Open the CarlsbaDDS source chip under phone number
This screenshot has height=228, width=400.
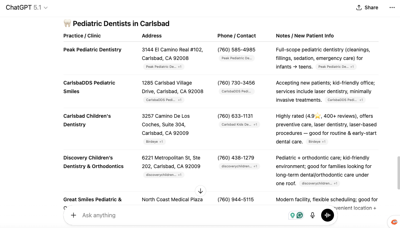[236, 91]
